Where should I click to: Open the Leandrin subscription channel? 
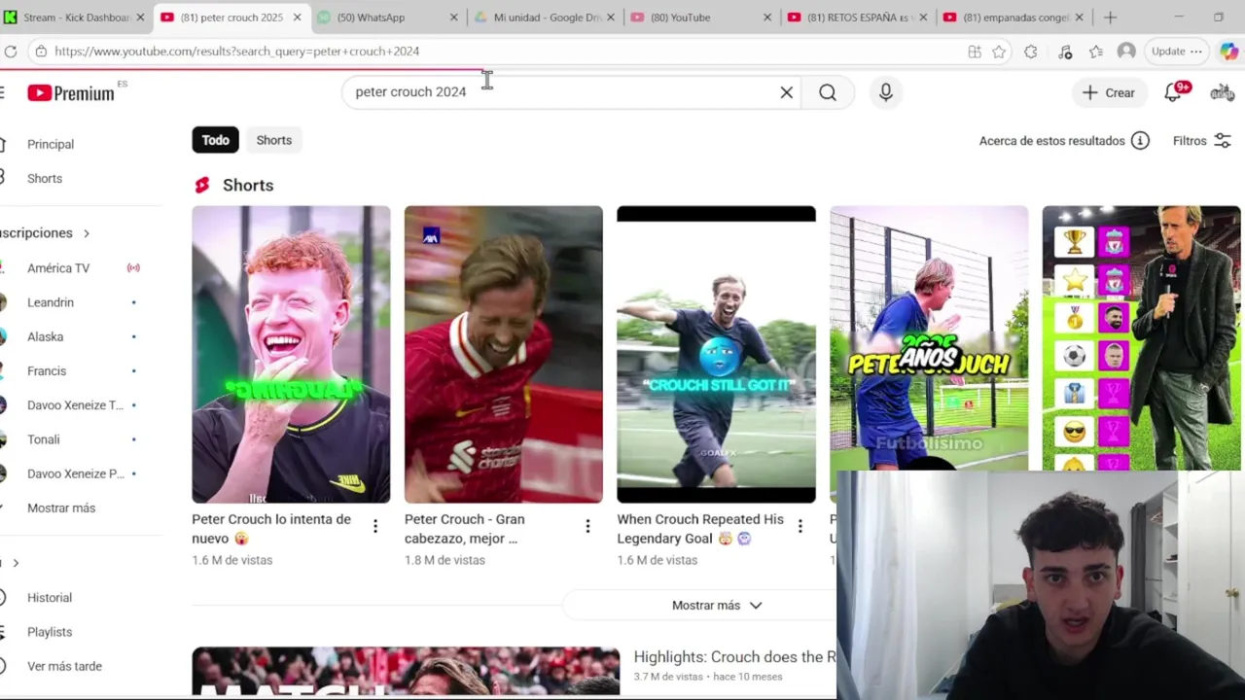pyautogui.click(x=51, y=302)
